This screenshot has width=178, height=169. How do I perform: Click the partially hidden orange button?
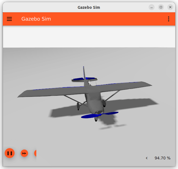[35, 153]
